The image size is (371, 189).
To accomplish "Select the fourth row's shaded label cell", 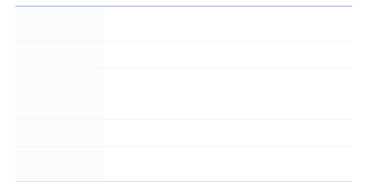I will (x=59, y=133).
